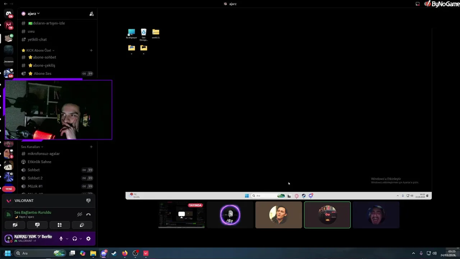Click the Direct Messages home icon
Screen dimensions: 460x259
[x=9, y=14]
